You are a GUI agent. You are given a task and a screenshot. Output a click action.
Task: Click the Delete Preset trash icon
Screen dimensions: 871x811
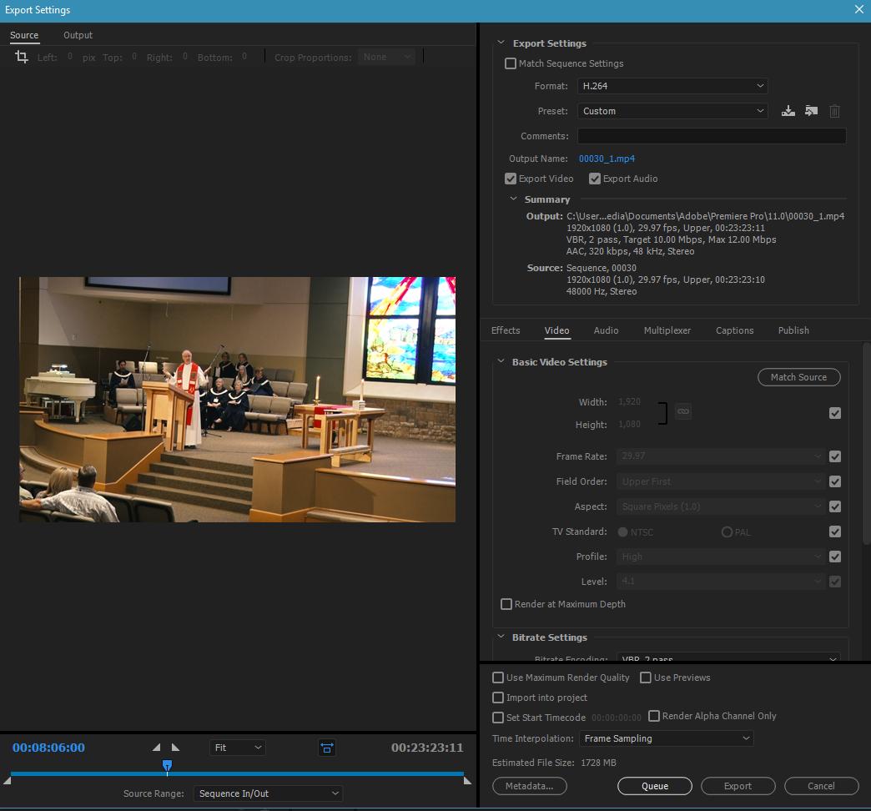[834, 111]
